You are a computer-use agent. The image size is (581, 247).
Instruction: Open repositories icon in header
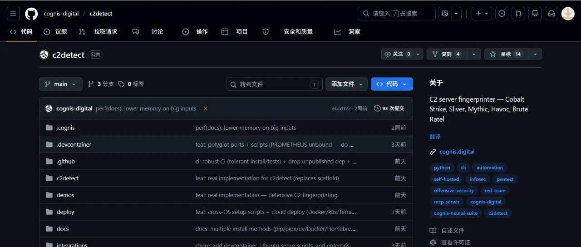tap(535, 14)
